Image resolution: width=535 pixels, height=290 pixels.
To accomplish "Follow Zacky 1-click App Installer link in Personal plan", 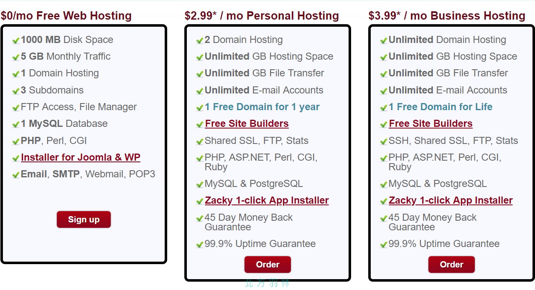I will pyautogui.click(x=267, y=200).
